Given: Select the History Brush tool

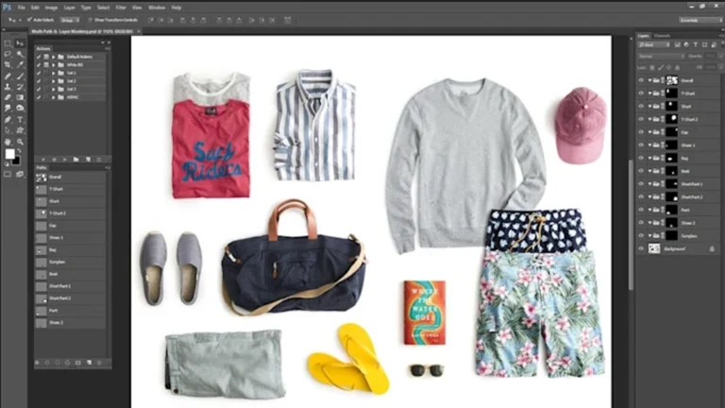Looking at the screenshot, I should 20,87.
